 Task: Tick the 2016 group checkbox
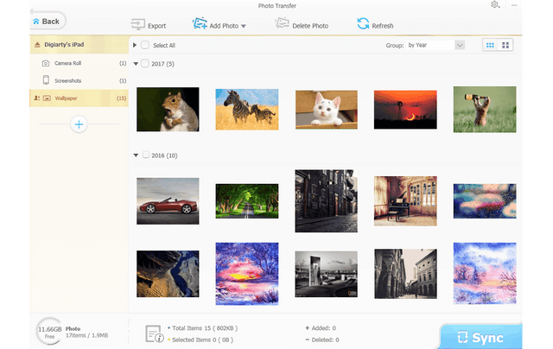click(x=145, y=155)
